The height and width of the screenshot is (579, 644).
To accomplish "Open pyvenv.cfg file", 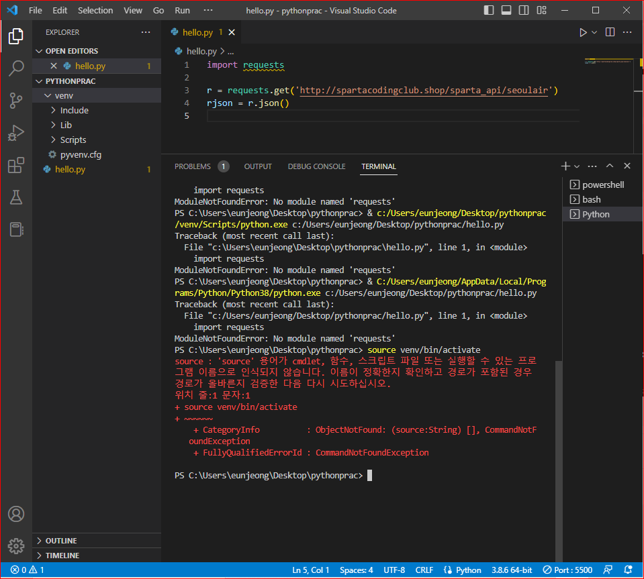I will 97,155.
